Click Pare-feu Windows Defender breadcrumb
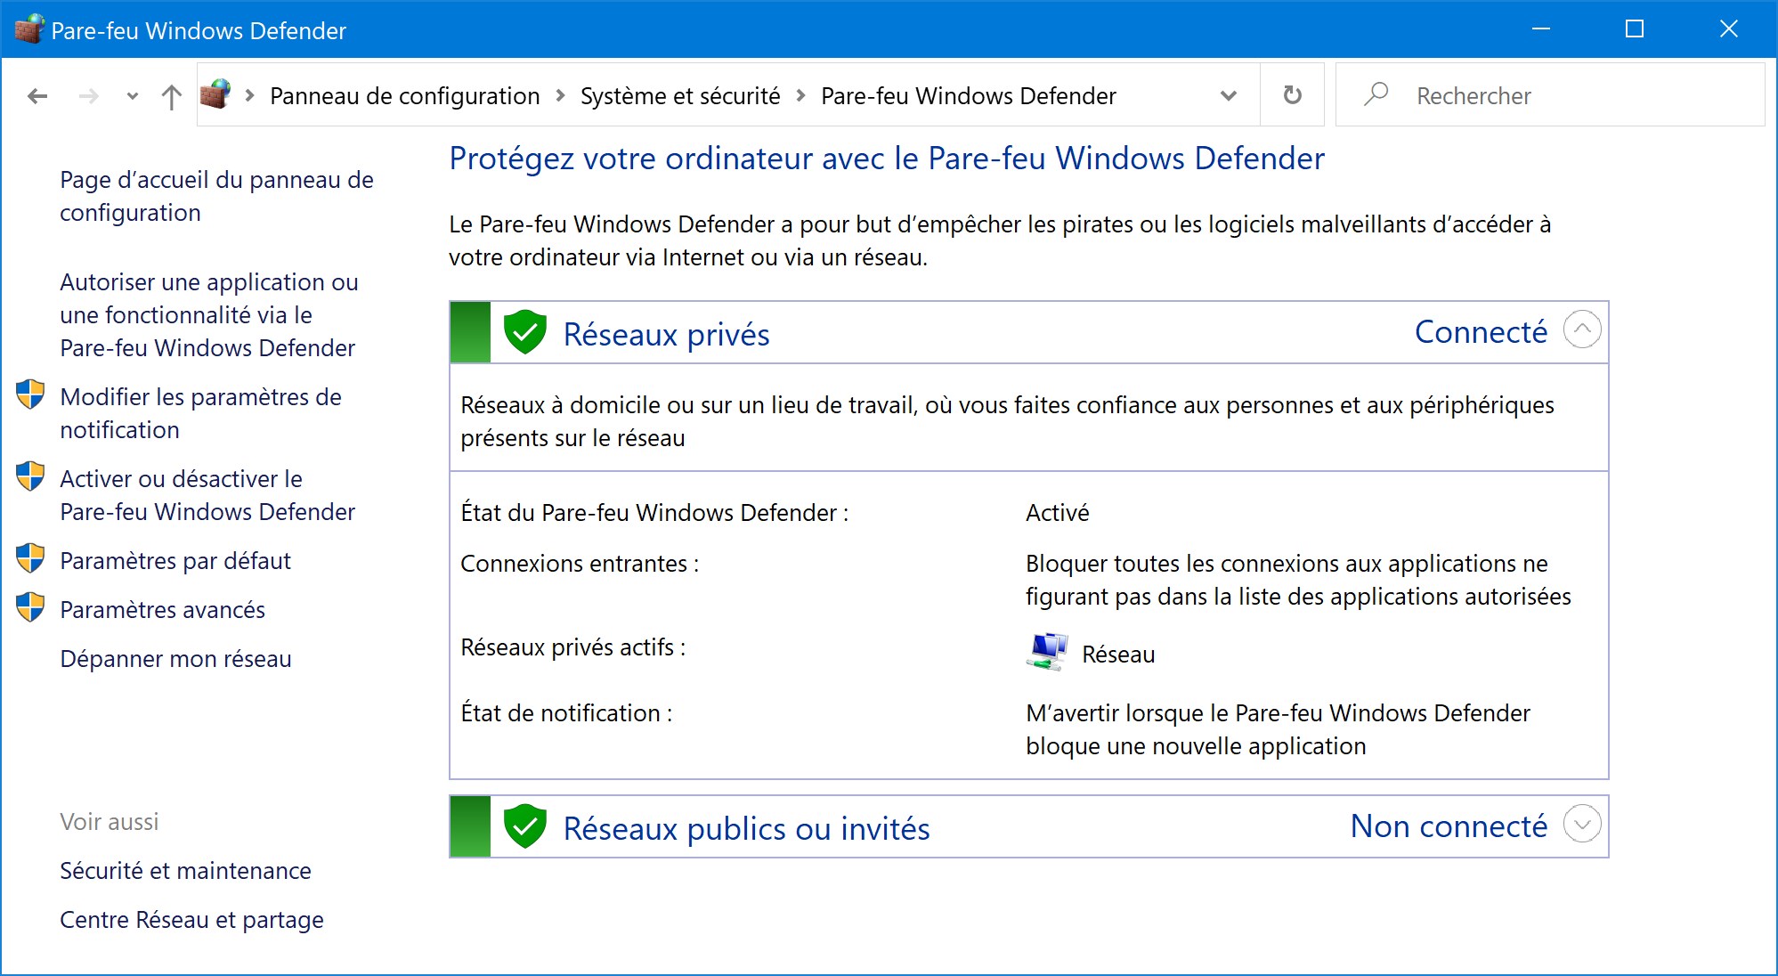 (969, 96)
